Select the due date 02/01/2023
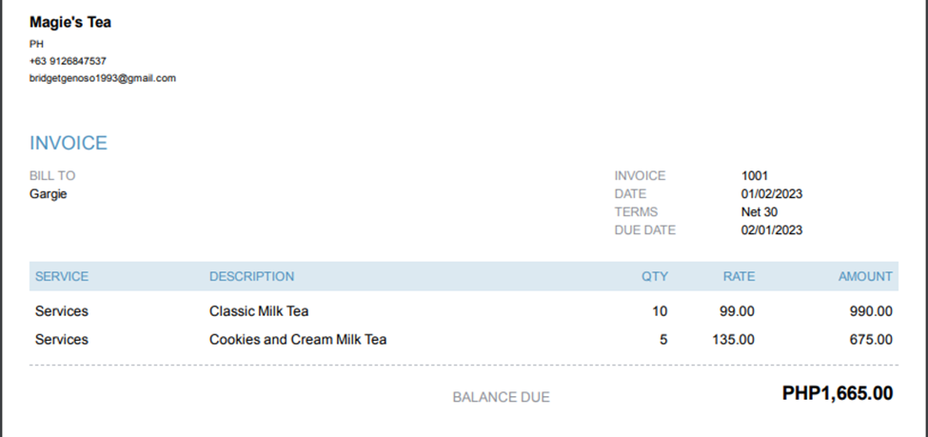The image size is (928, 437). (x=772, y=230)
